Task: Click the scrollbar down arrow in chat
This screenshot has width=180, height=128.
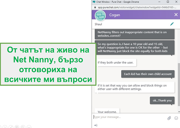Action: [x=179, y=112]
